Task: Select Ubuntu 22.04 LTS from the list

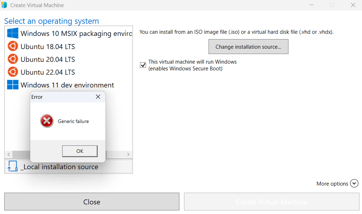Action: point(48,72)
